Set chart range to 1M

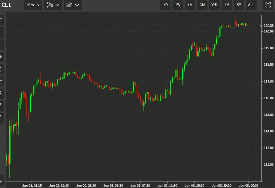[x=190, y=5]
